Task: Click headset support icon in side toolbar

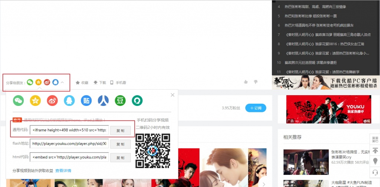Action: coord(375,172)
